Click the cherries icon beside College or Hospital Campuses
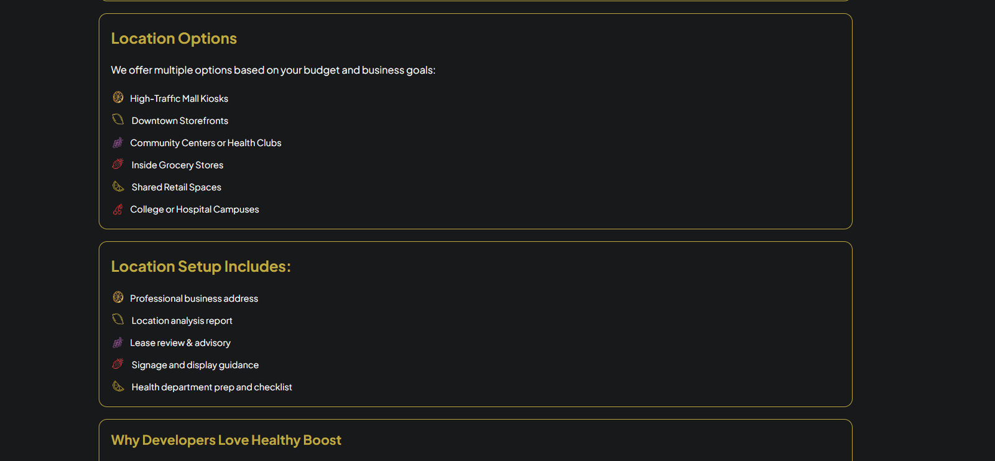The image size is (995, 461). (118, 209)
